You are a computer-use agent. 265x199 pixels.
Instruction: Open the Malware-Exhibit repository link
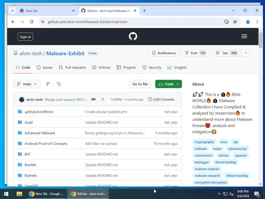coord(65,53)
